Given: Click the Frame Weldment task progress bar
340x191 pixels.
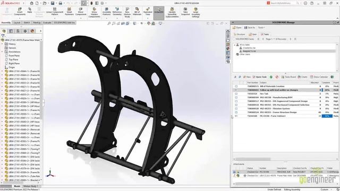Looking at the screenshot, I should [327, 116].
